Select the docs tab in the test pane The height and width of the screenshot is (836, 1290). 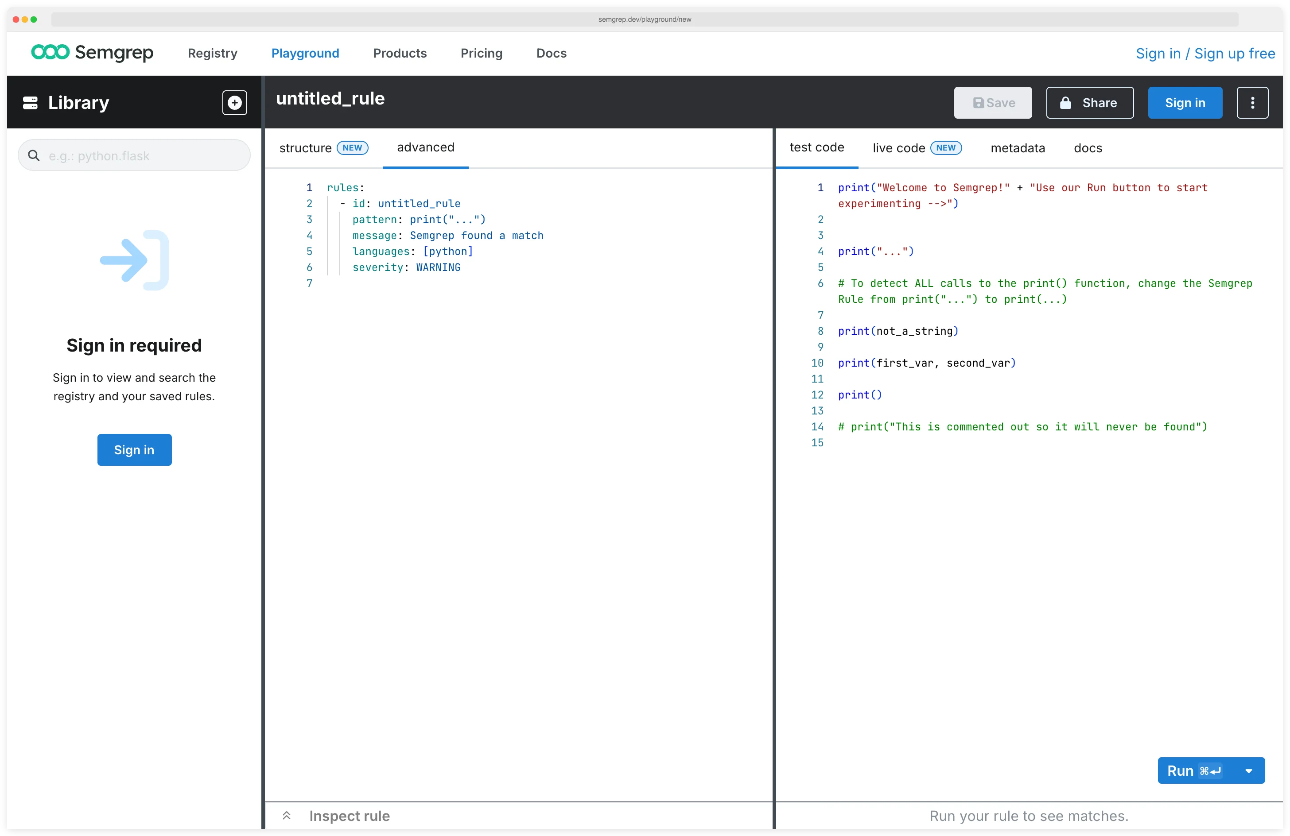pyautogui.click(x=1087, y=148)
